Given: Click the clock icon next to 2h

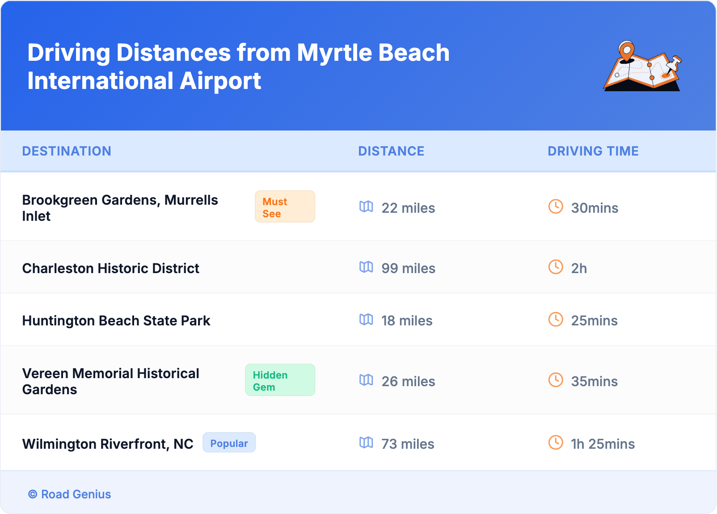Looking at the screenshot, I should pyautogui.click(x=556, y=267).
